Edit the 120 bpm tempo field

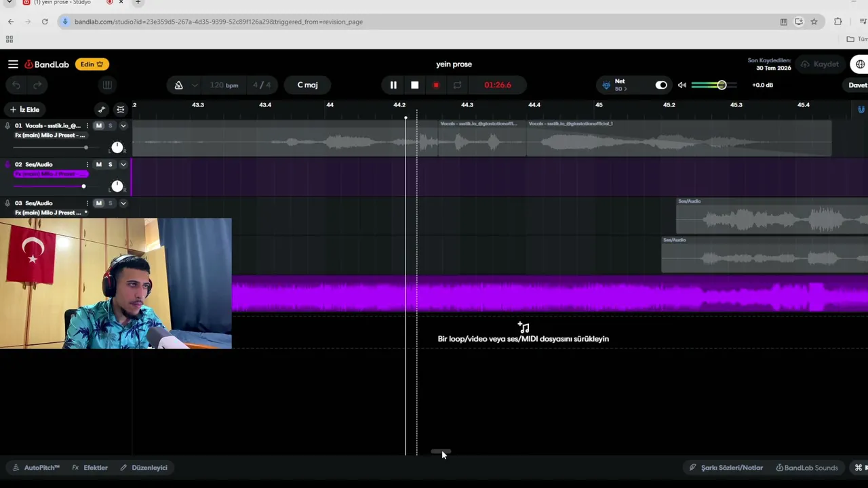[x=224, y=85]
